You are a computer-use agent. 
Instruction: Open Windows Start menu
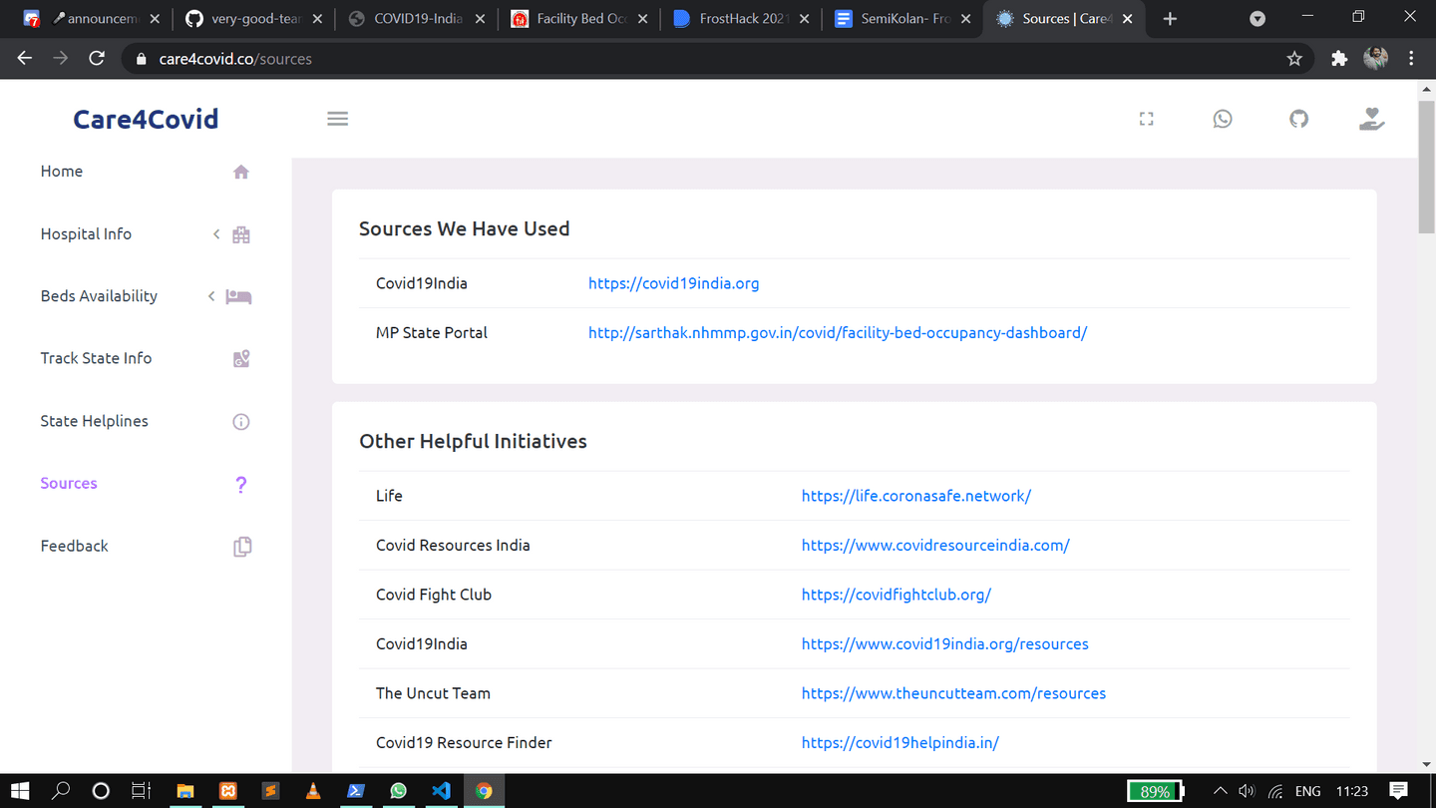[20, 791]
